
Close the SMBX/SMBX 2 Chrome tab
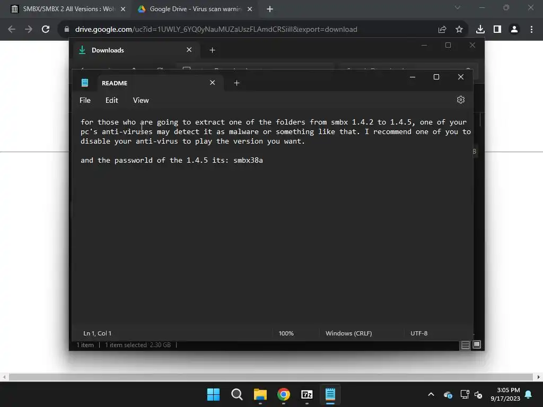[123, 9]
